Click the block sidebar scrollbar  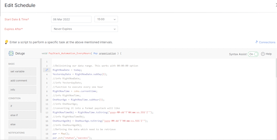tap(41, 86)
